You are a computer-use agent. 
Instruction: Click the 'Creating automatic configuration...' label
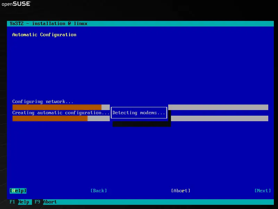point(61,113)
